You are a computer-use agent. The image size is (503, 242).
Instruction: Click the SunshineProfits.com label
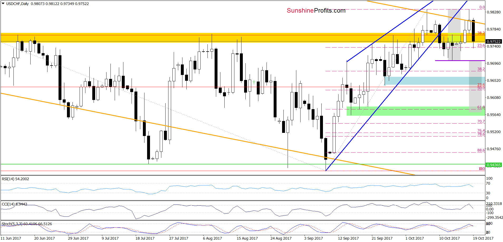(316, 11)
